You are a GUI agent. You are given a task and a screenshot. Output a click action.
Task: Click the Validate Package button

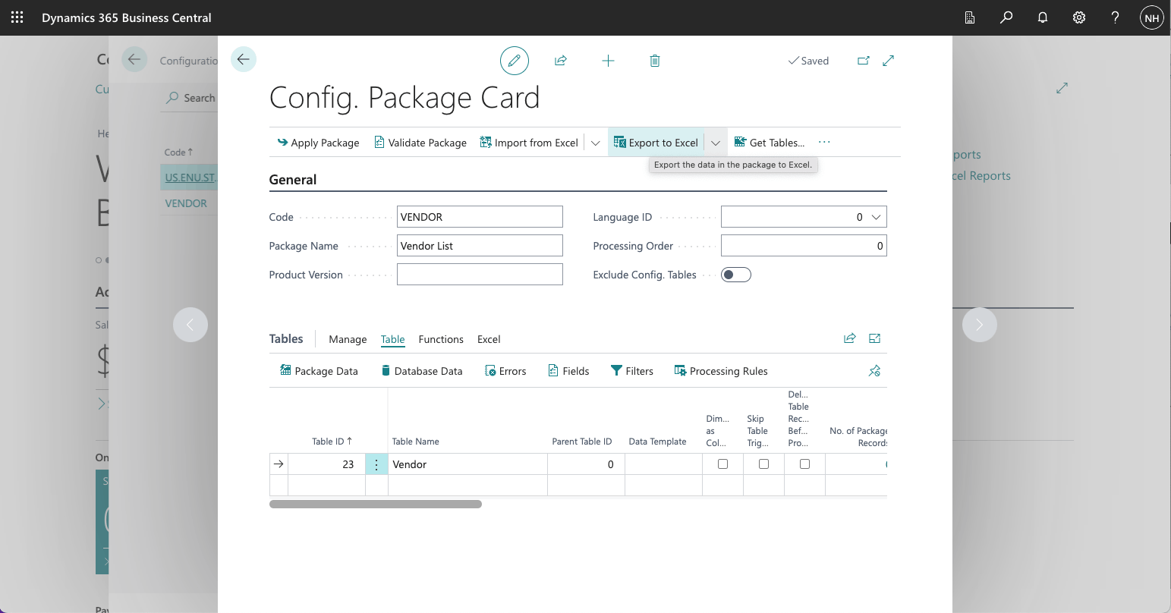click(420, 143)
